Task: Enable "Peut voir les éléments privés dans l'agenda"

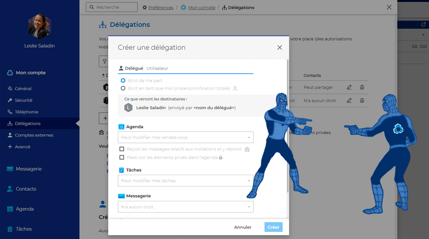Action: pos(122,157)
